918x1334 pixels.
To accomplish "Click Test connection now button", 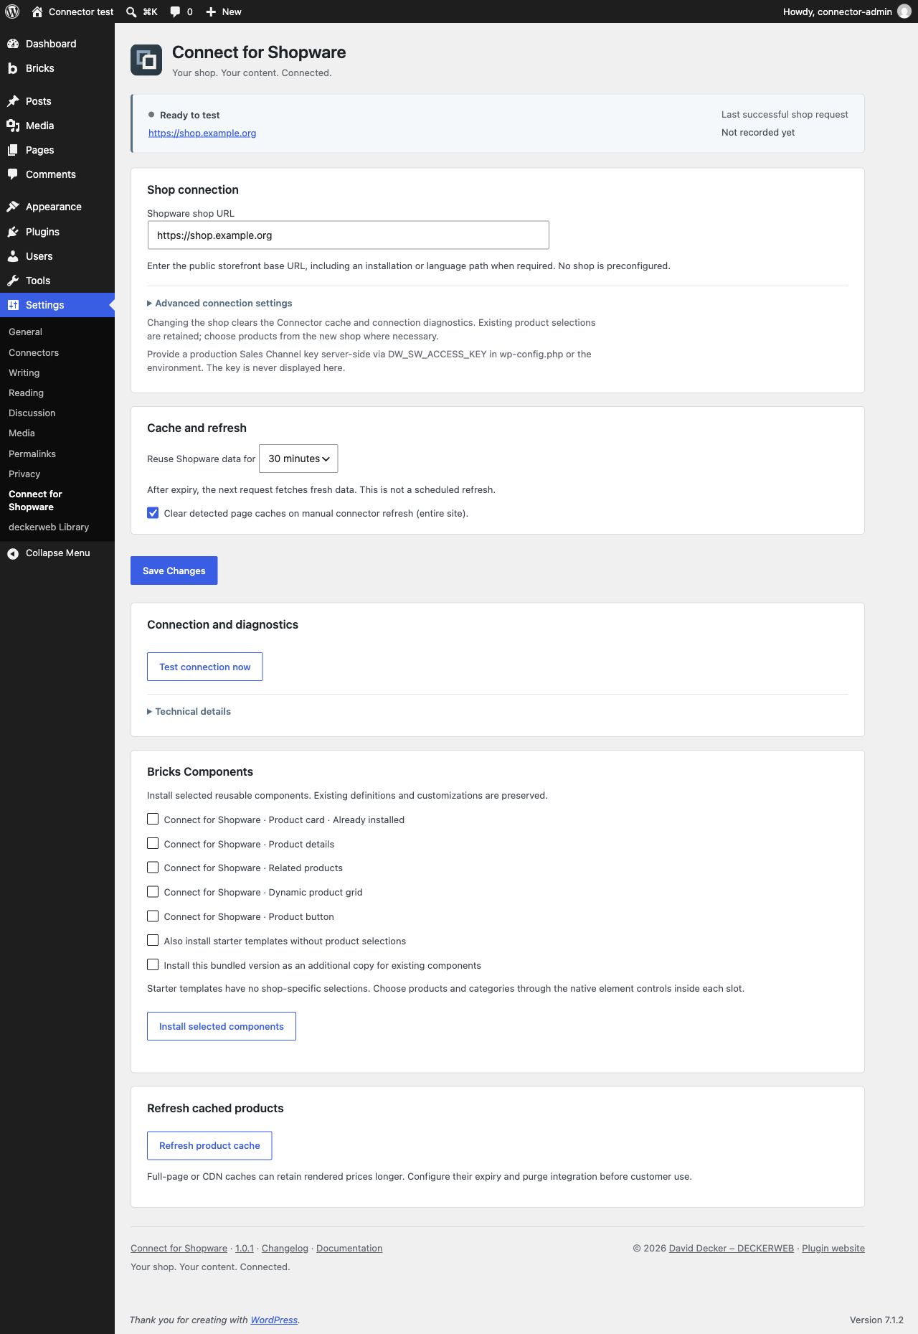I will [x=205, y=667].
